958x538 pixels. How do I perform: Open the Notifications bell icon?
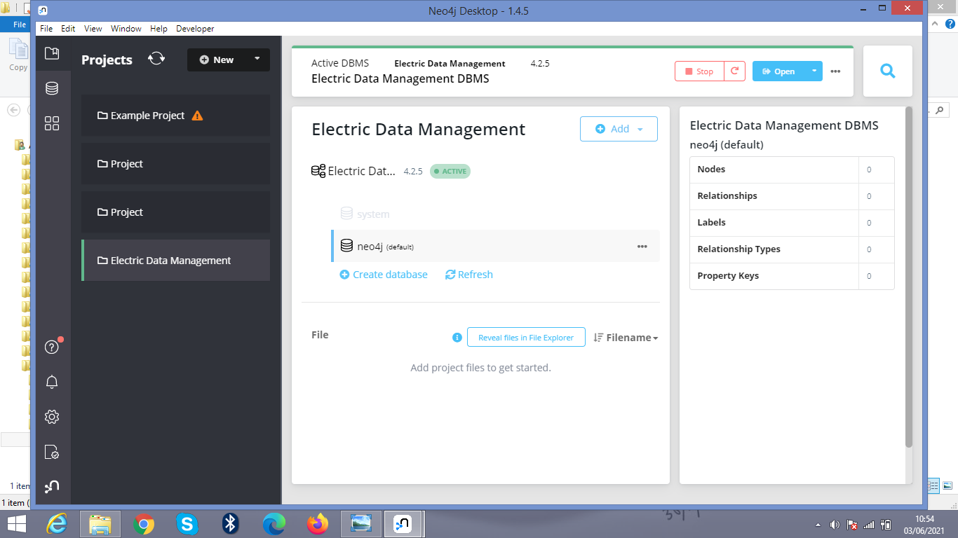point(52,382)
